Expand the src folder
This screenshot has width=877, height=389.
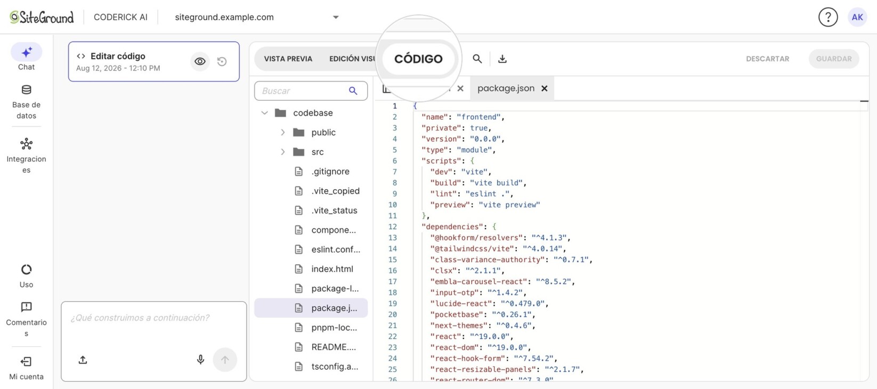[x=283, y=152]
